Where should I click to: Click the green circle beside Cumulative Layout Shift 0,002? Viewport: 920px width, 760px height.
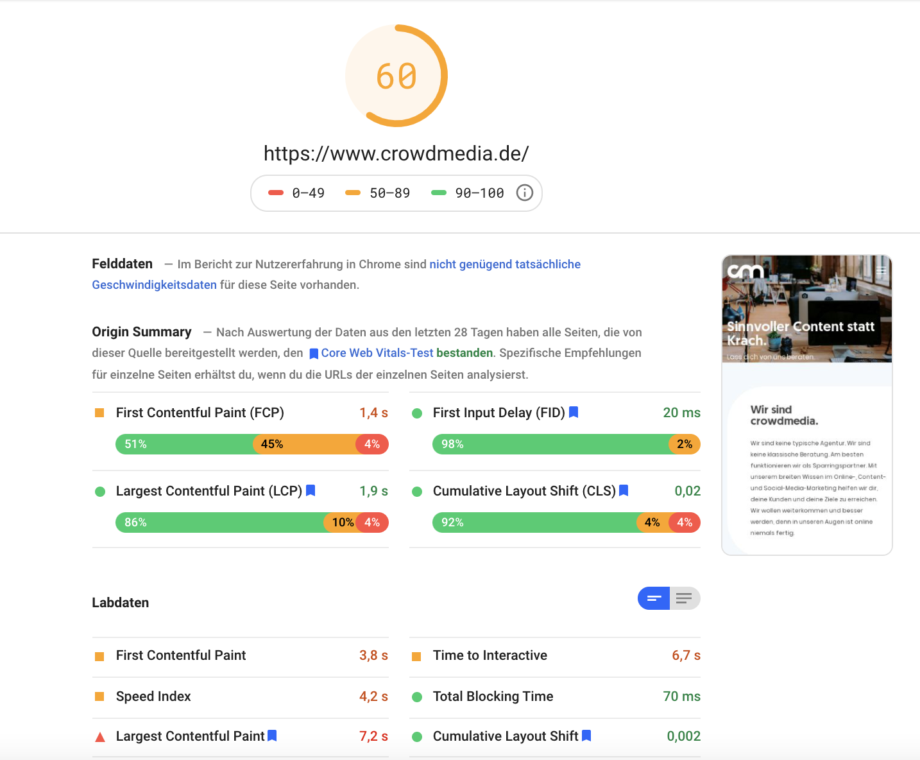(417, 737)
